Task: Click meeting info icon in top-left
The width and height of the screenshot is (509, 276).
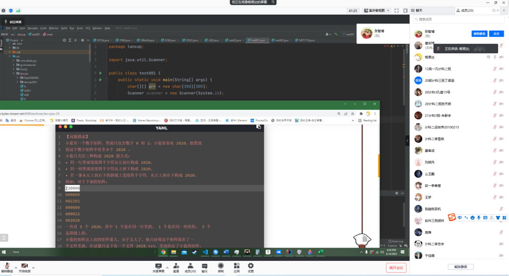Action: pyautogui.click(x=4, y=10)
